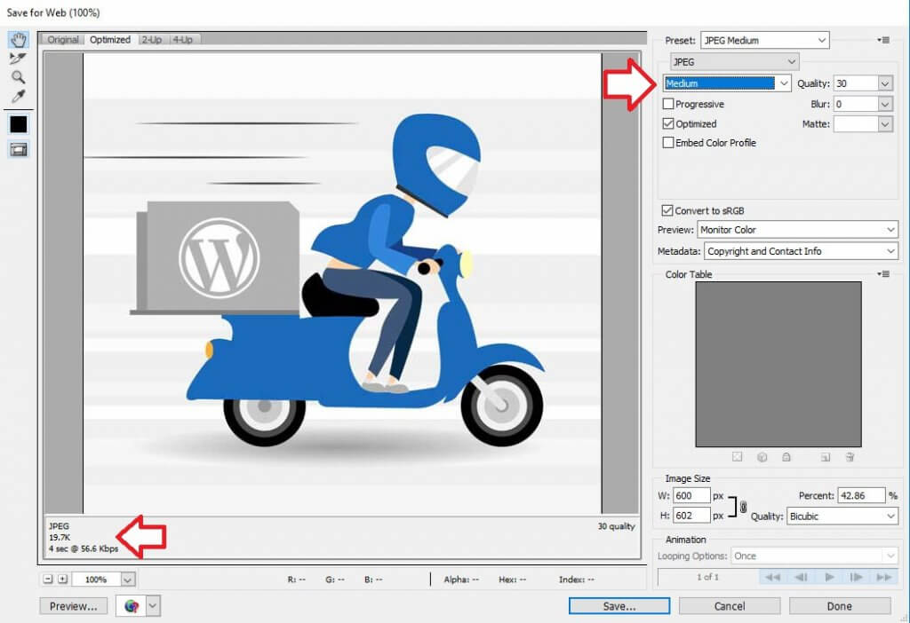Click the browser preview icon

pyautogui.click(x=132, y=606)
